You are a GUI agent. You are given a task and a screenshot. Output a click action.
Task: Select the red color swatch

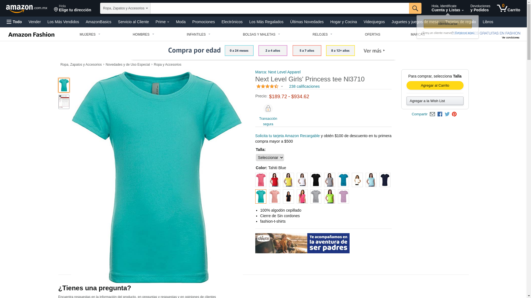coord(274,180)
